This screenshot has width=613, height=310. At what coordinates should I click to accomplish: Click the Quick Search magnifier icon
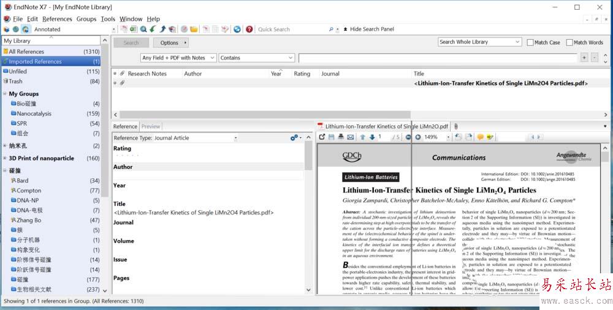point(331,29)
